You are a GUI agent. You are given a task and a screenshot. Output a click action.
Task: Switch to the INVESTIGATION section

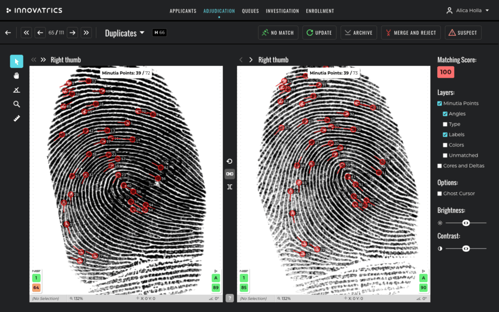pyautogui.click(x=282, y=10)
